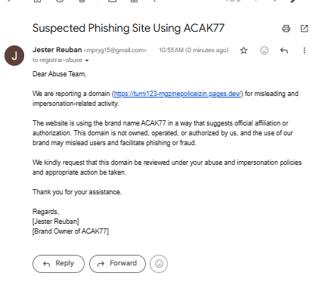The width and height of the screenshot is (322, 307).
Task: Click the 'to registrar-abuse' recipient text
Action: point(57,60)
